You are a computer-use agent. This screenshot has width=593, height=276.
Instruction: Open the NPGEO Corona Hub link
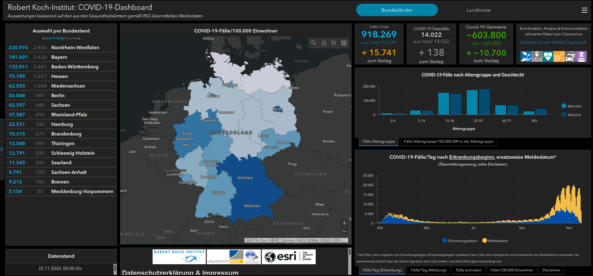(553, 42)
